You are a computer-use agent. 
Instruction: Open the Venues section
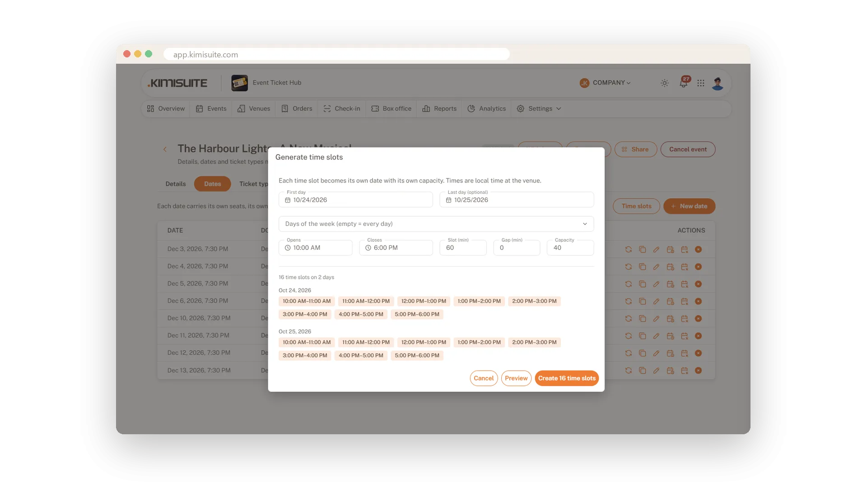click(x=254, y=109)
